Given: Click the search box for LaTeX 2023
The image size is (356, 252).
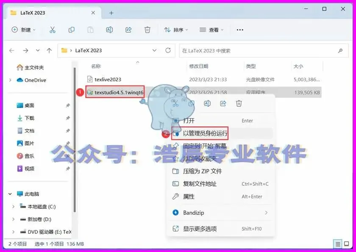Looking at the screenshot, I should pos(264,50).
